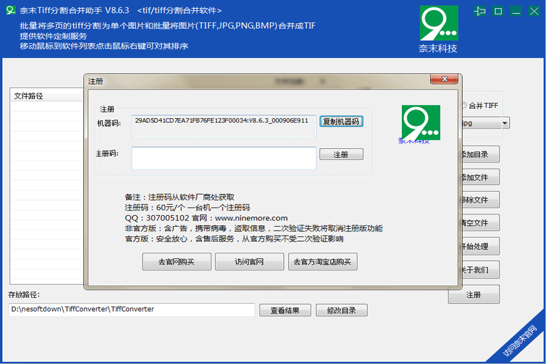Click the blue 奈末科技 link under dialog logo

414,141
